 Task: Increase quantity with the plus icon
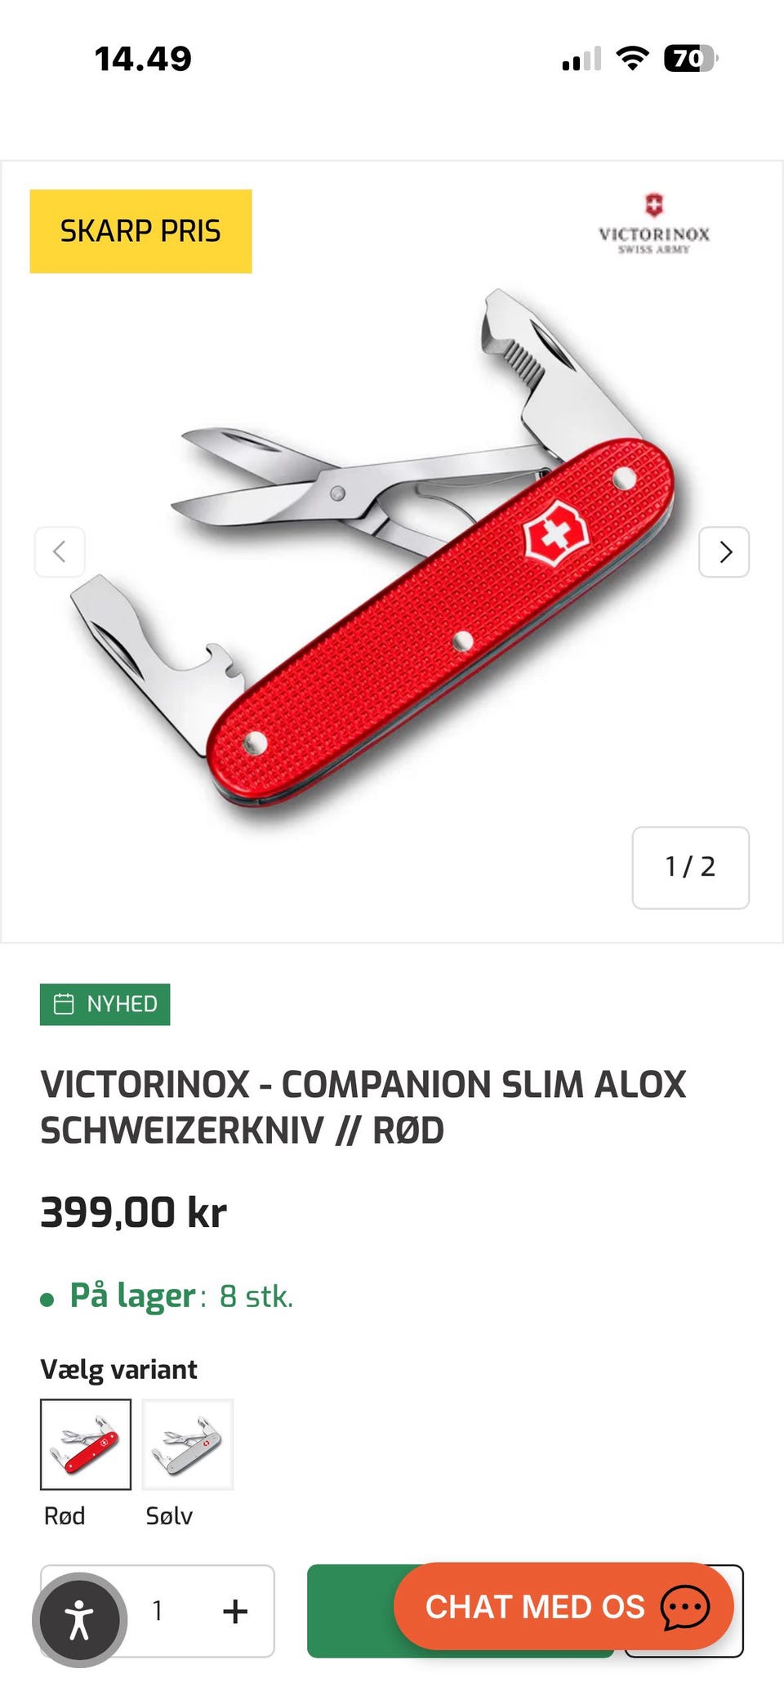tap(235, 1611)
